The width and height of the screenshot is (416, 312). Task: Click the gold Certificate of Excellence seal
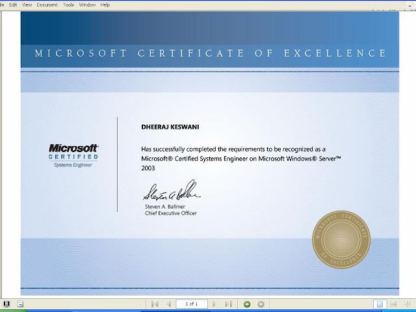click(341, 240)
